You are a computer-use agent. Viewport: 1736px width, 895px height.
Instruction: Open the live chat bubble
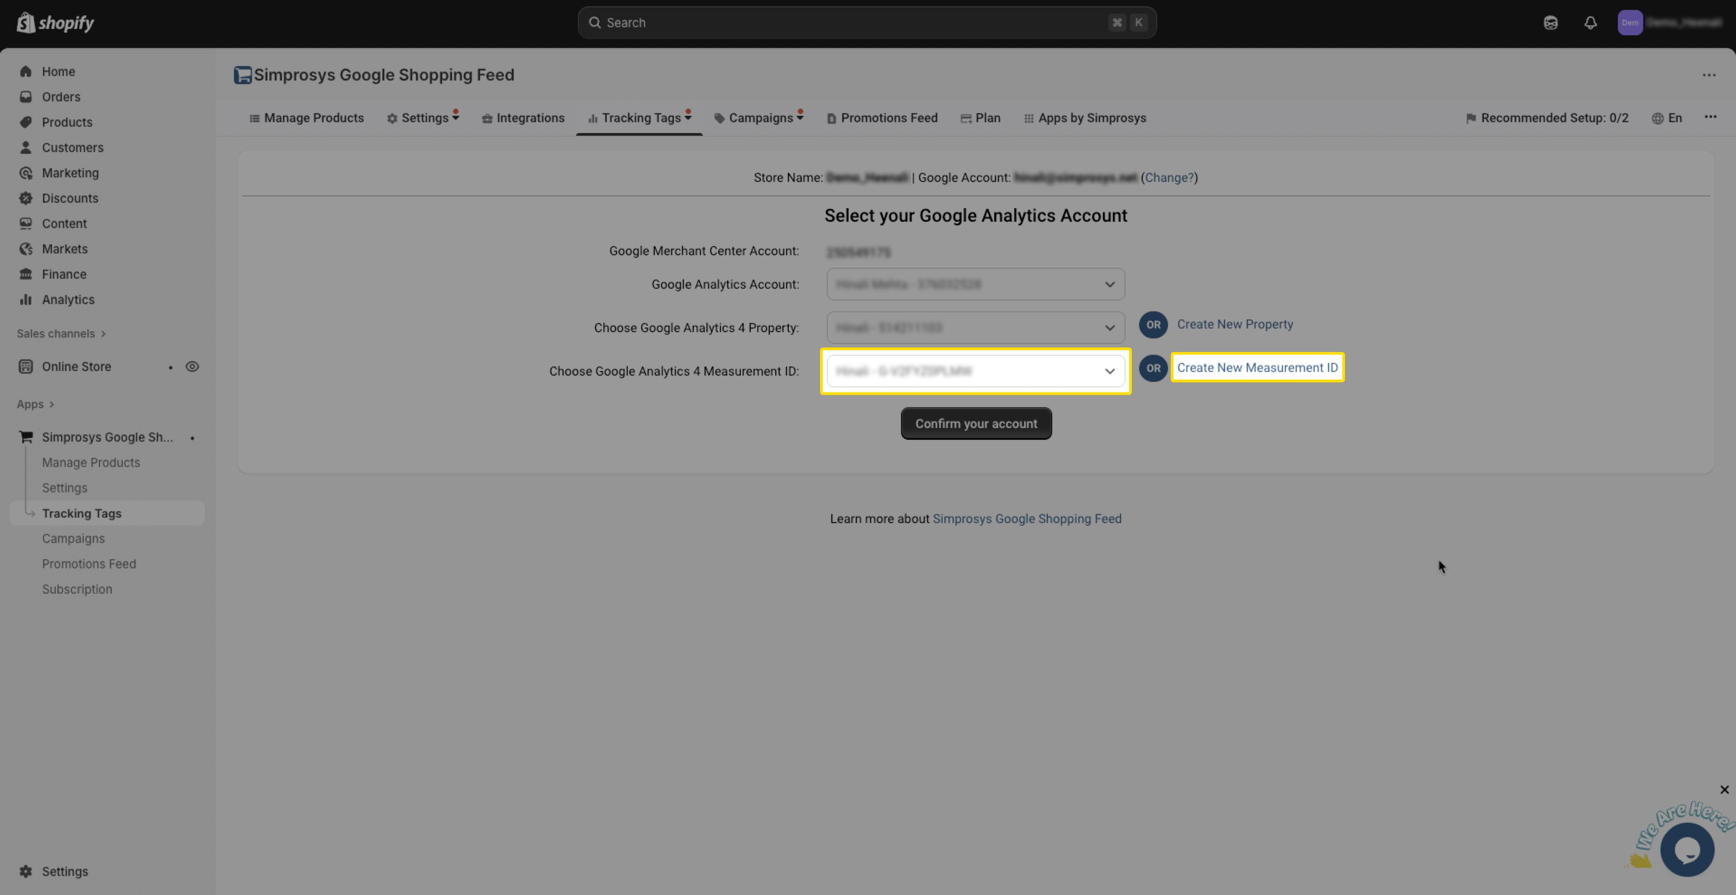[x=1687, y=850]
